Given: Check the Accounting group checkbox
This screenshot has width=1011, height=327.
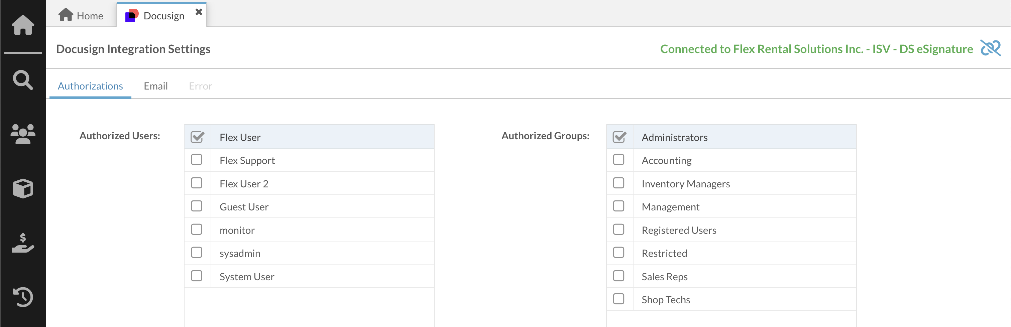Looking at the screenshot, I should (619, 160).
